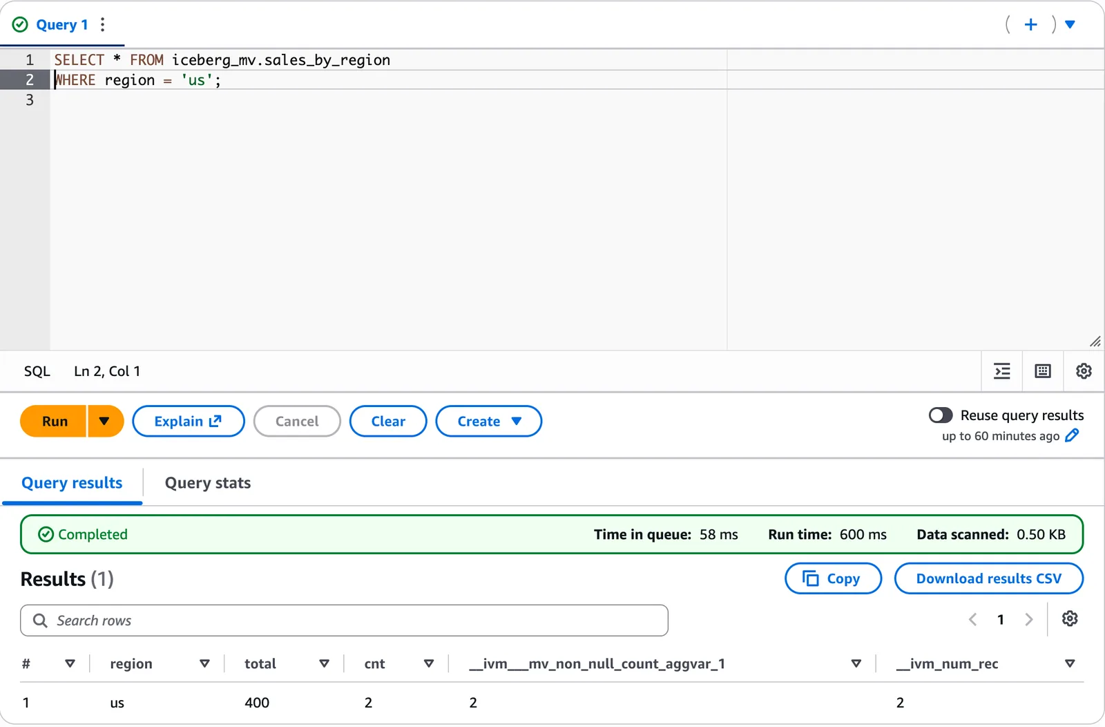1105x727 pixels.
Task: Add a new query tab with plus icon
Action: pyautogui.click(x=1030, y=25)
